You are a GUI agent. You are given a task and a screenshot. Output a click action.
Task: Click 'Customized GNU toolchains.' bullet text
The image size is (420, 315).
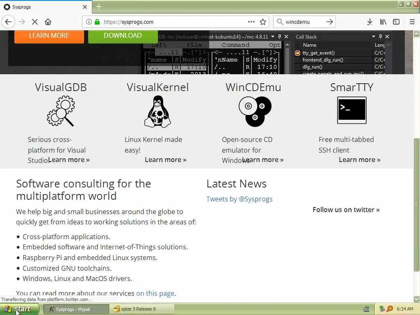[x=67, y=268]
